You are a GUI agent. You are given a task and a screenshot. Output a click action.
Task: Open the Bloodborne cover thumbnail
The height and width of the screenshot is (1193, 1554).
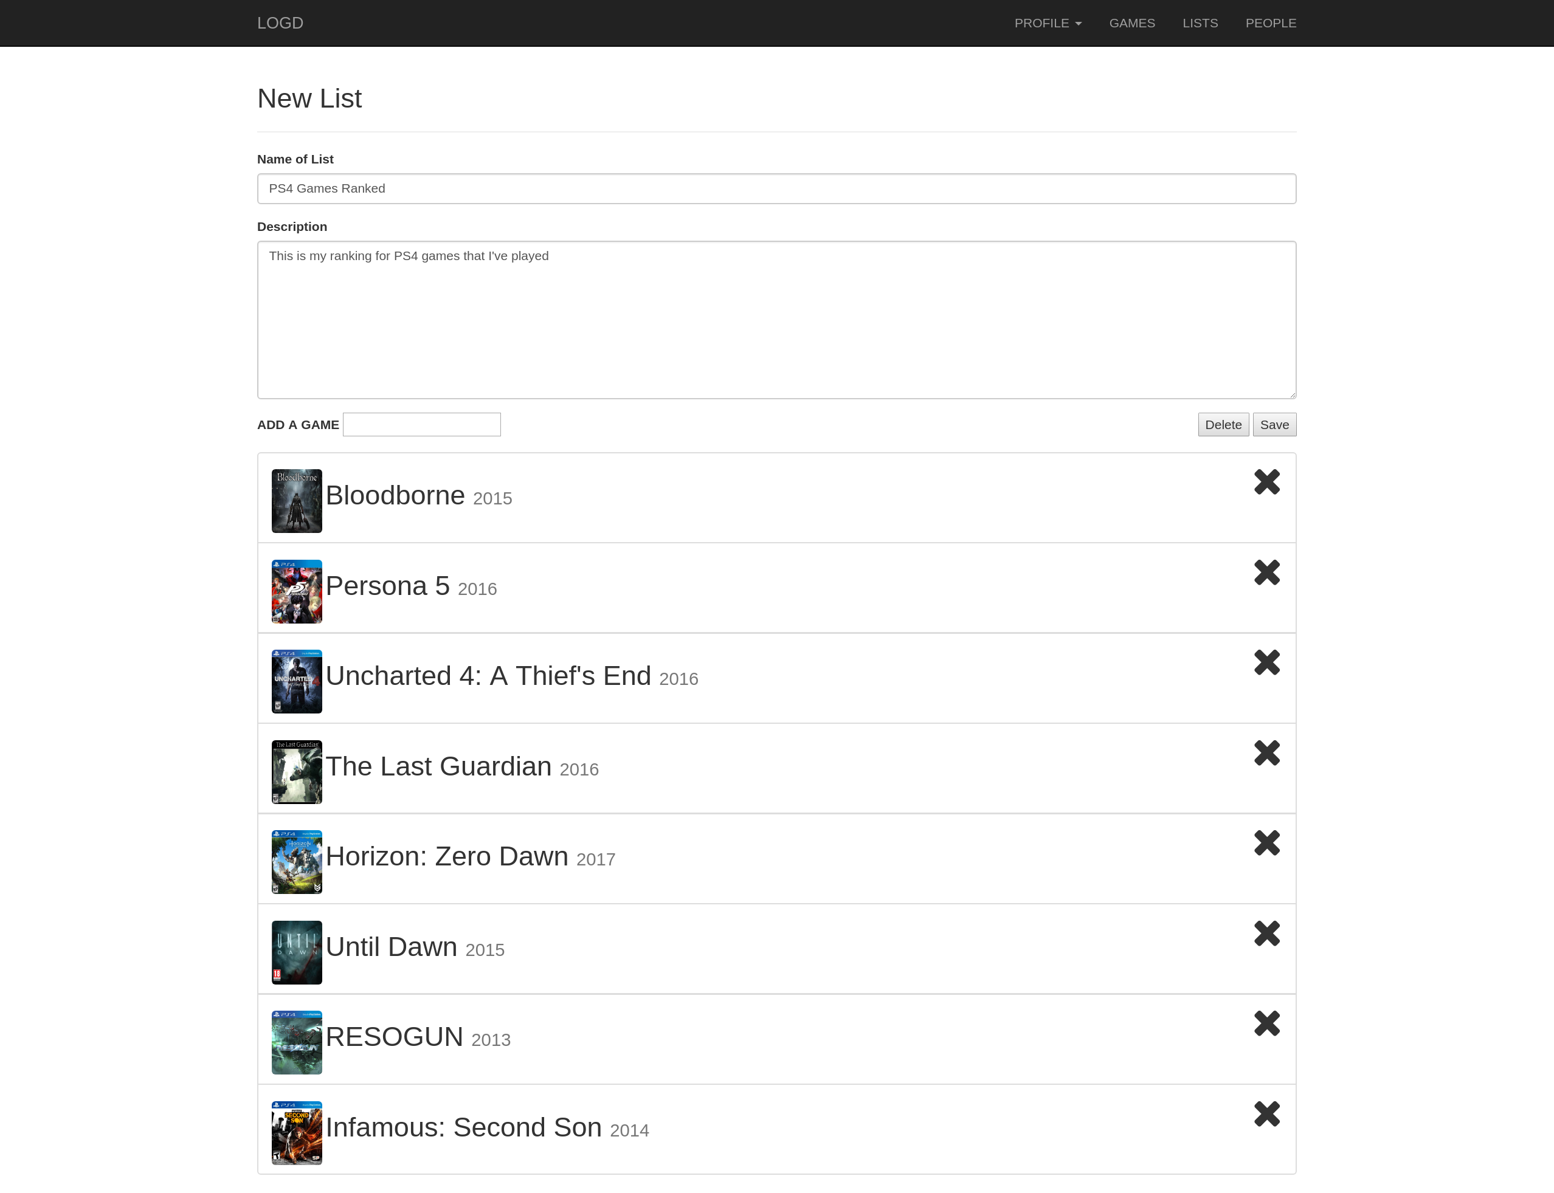(x=297, y=501)
